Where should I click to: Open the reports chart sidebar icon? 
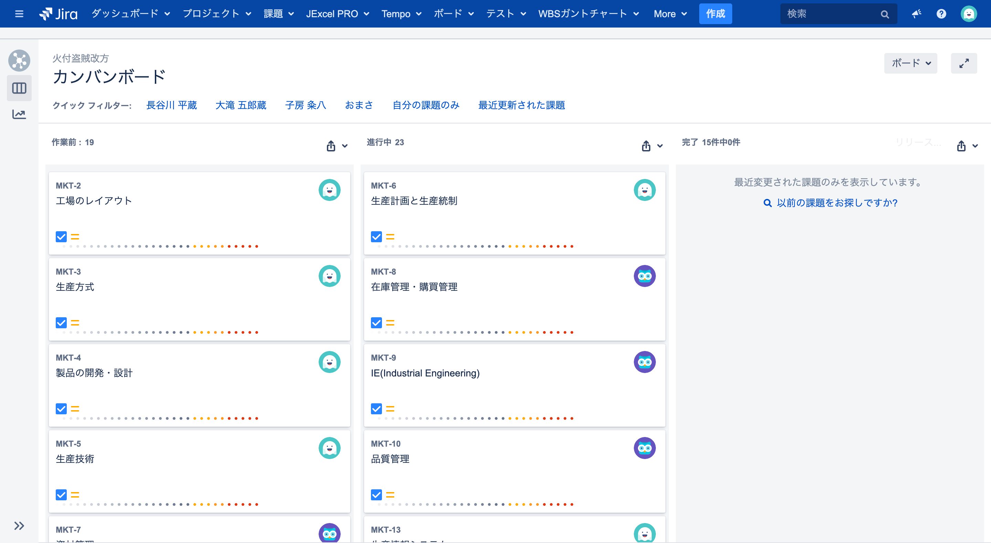pyautogui.click(x=19, y=114)
